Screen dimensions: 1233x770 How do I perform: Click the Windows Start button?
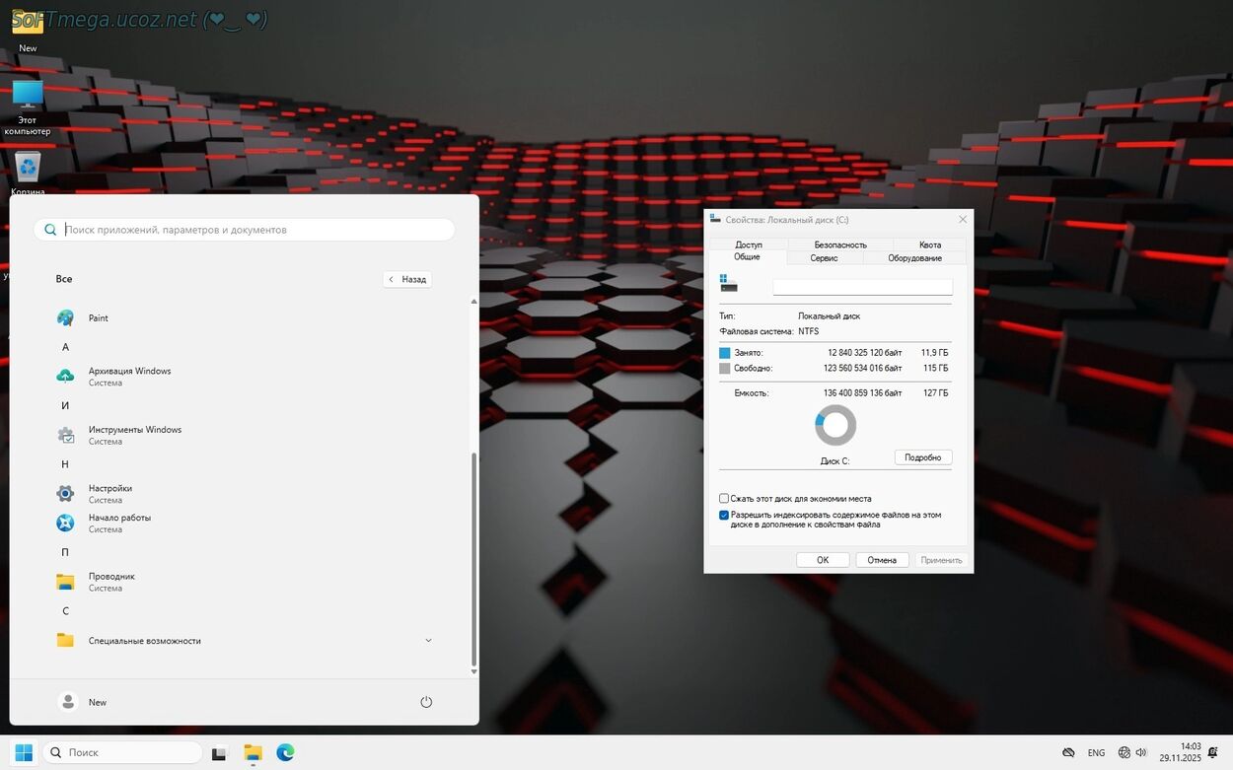tap(24, 752)
